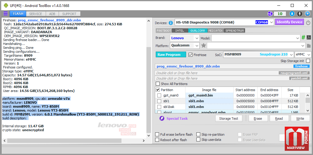Click the firehose loader file field
This screenshot has height=155, width=313.
click(233, 66)
